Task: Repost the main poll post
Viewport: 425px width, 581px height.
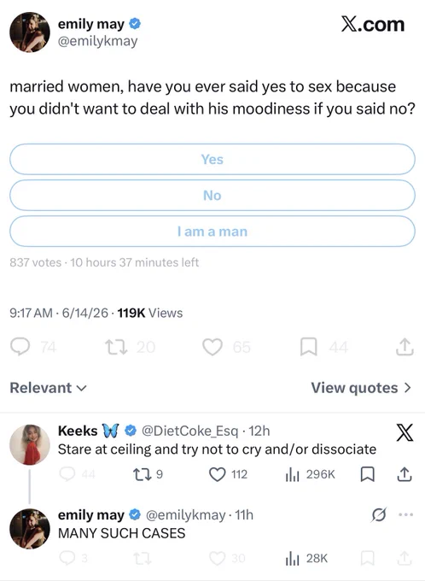Action: tap(116, 347)
